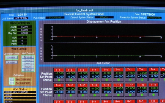Click the Test number field

[22, 41]
